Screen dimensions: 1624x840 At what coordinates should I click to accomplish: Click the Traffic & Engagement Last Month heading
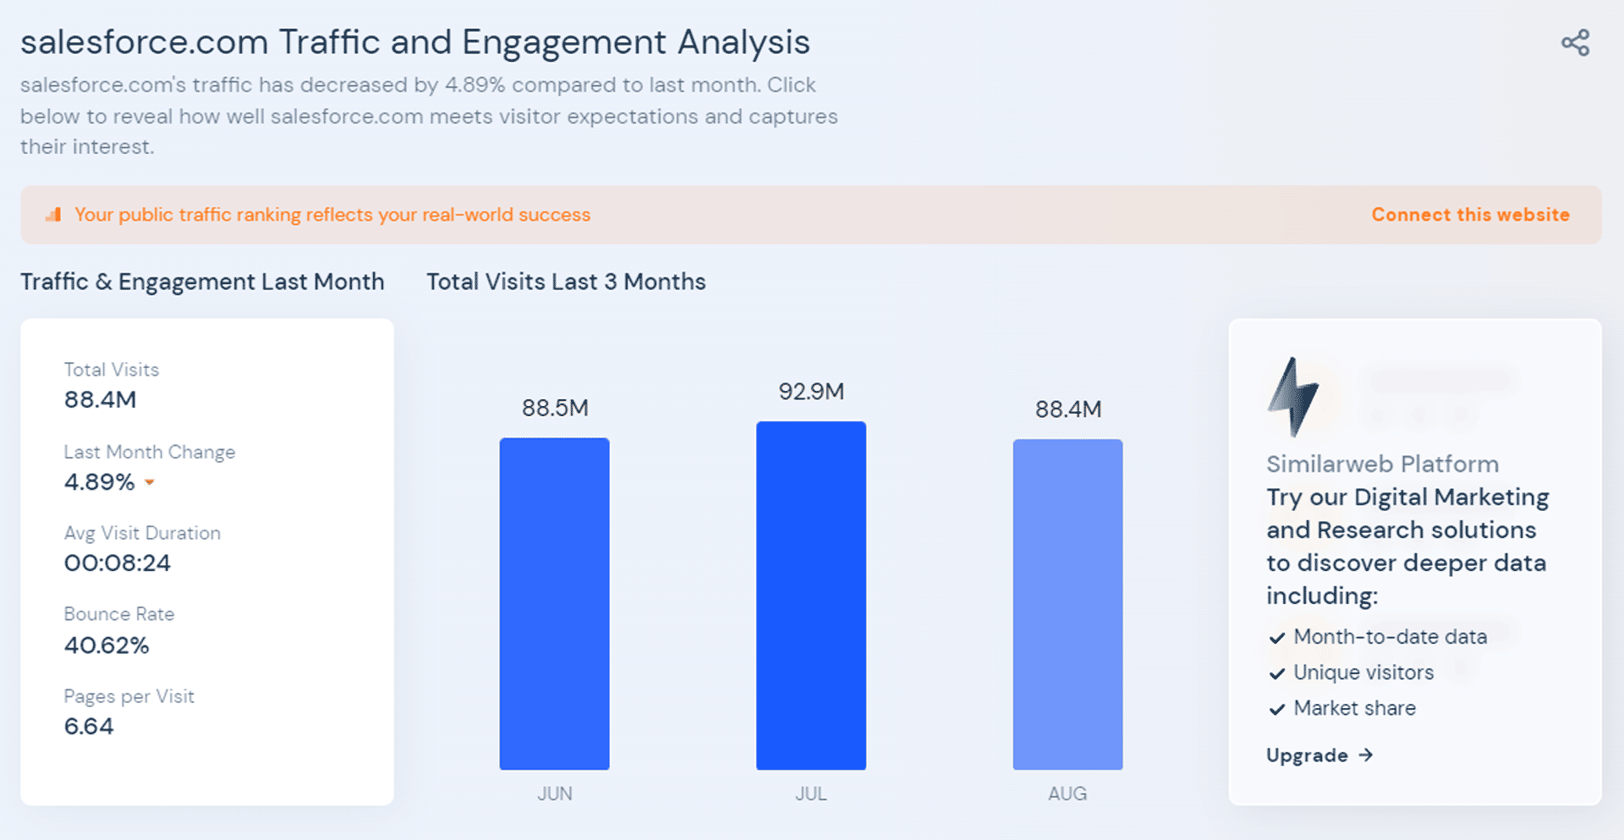point(202,282)
